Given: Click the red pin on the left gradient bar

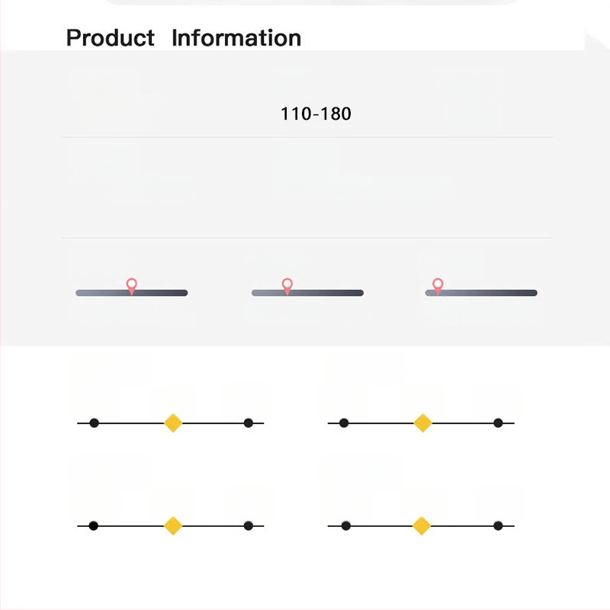Looking at the screenshot, I should click(x=131, y=285).
